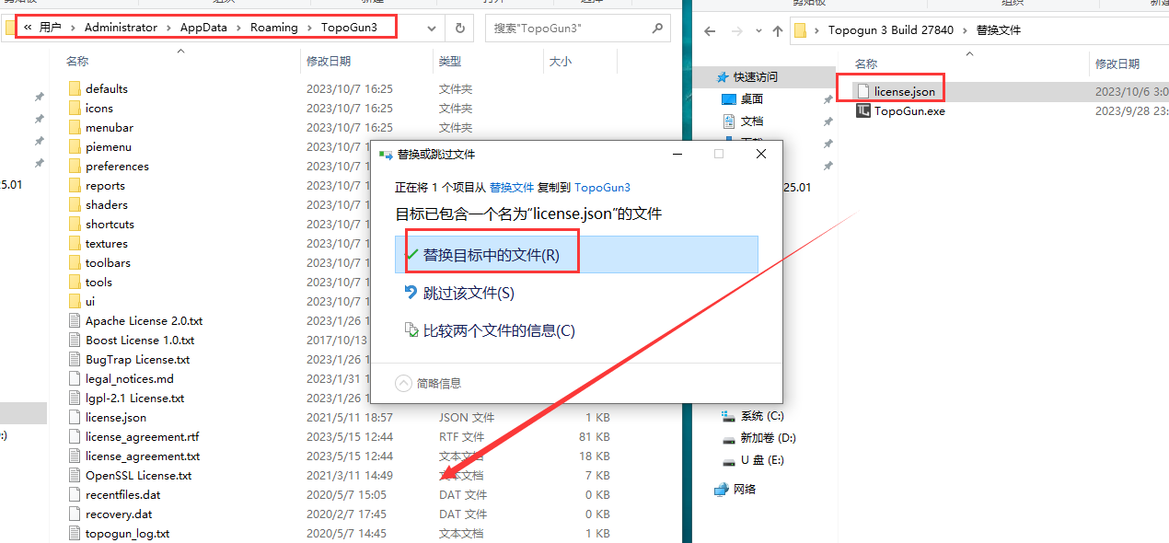Open the 替换文件 link in the copy dialog

tap(512, 187)
